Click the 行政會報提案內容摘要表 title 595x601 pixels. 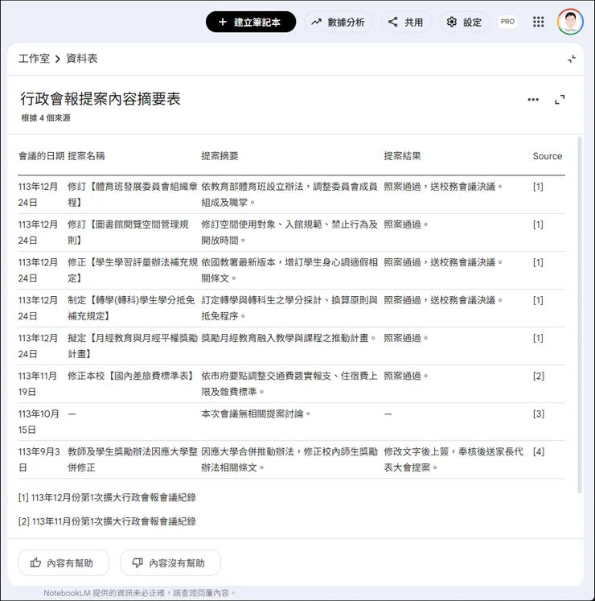click(101, 99)
